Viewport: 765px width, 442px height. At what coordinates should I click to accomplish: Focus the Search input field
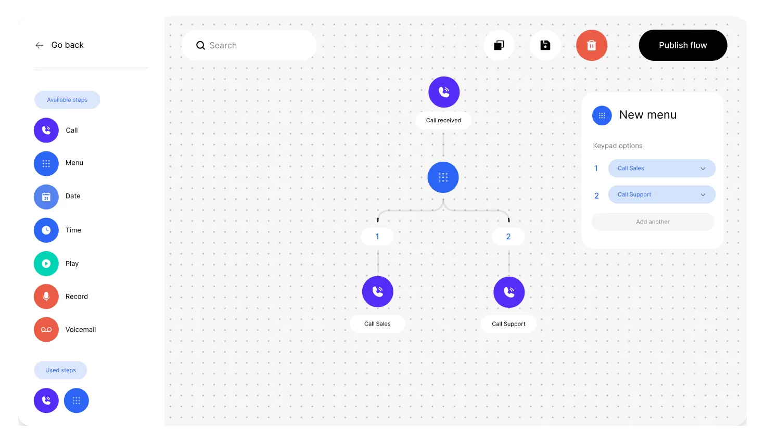249,45
